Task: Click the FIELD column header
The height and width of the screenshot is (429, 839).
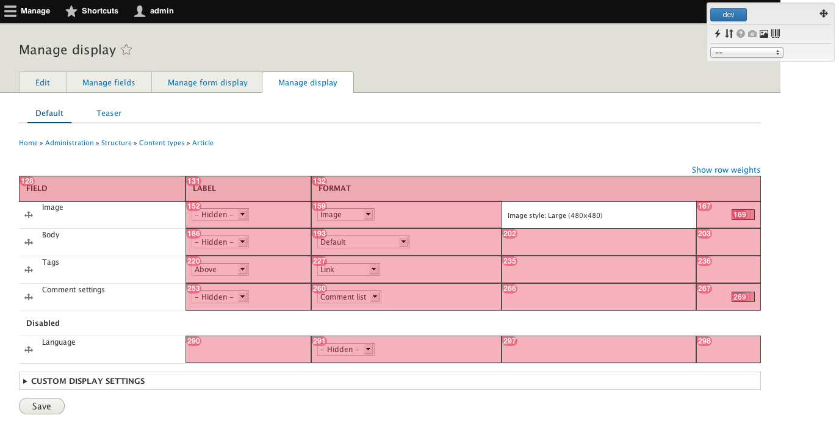Action: coord(103,189)
